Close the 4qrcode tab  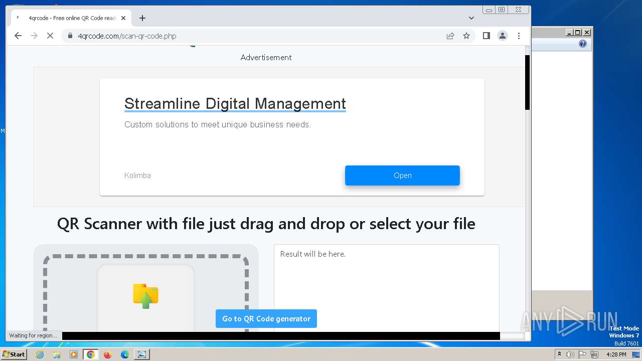(x=123, y=18)
